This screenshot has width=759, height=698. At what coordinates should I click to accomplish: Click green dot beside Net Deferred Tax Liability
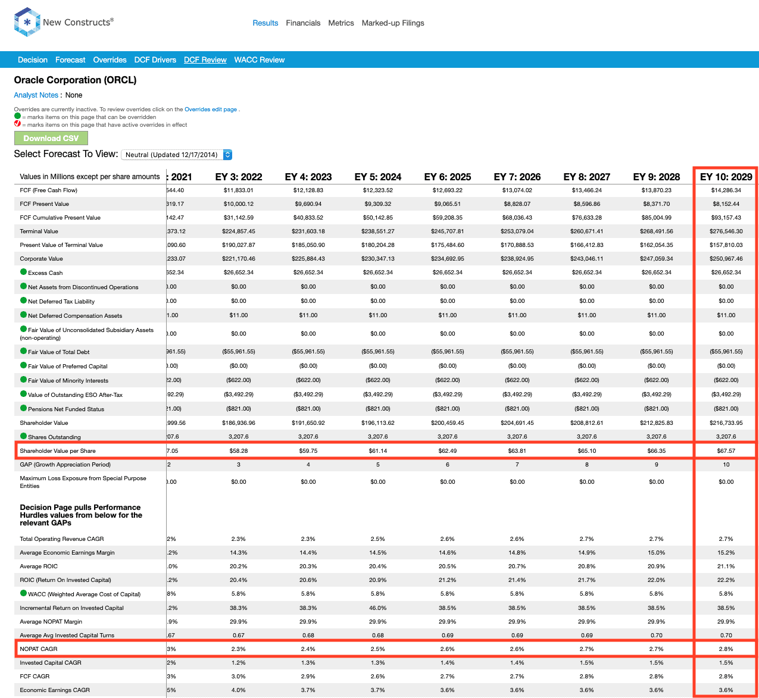(x=23, y=301)
